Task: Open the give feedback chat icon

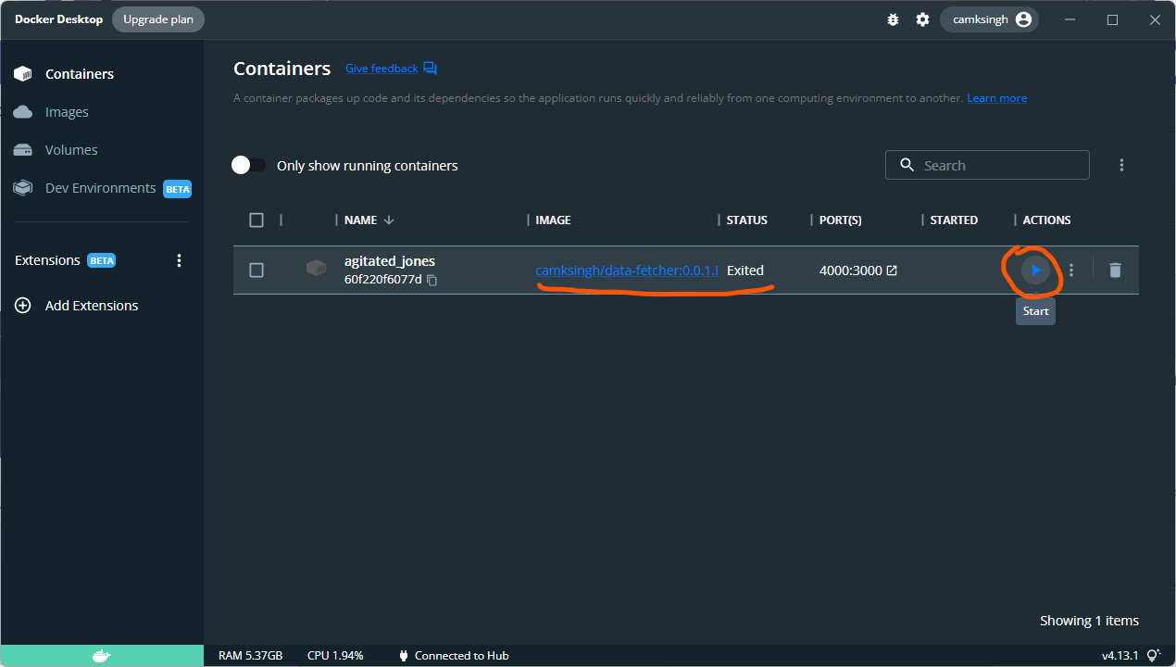Action: click(x=430, y=69)
